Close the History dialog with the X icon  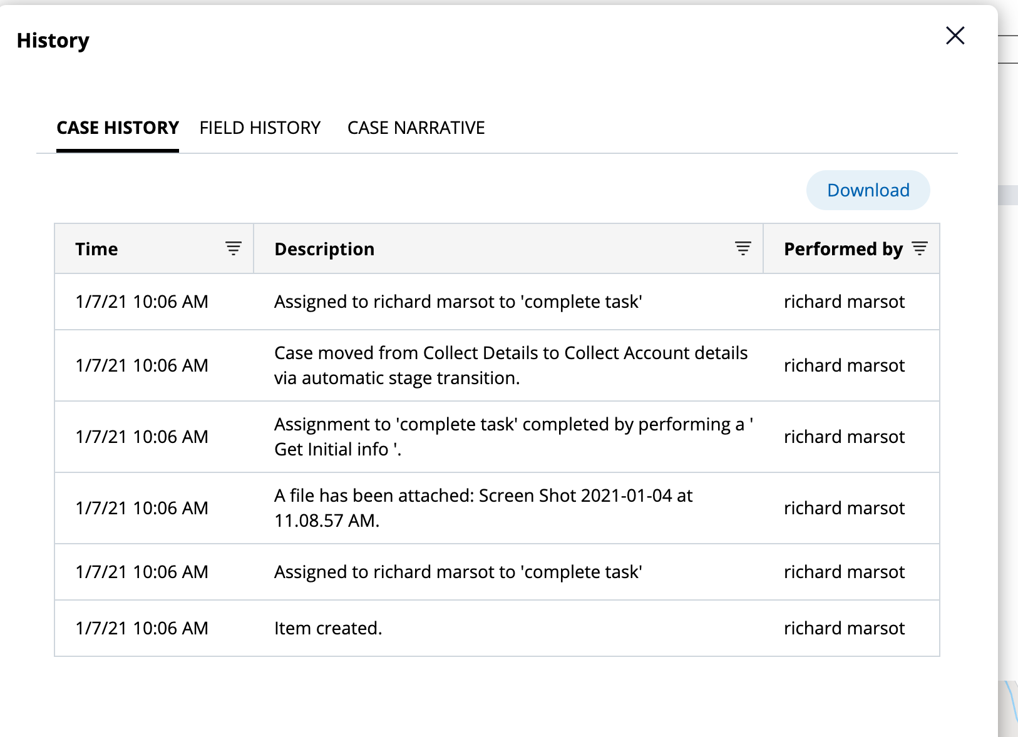tap(955, 36)
